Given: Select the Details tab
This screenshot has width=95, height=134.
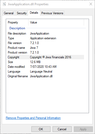Looking at the screenshot, I should coord(34,13).
